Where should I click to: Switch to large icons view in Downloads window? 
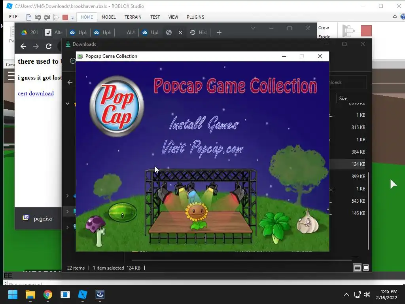coord(366,268)
